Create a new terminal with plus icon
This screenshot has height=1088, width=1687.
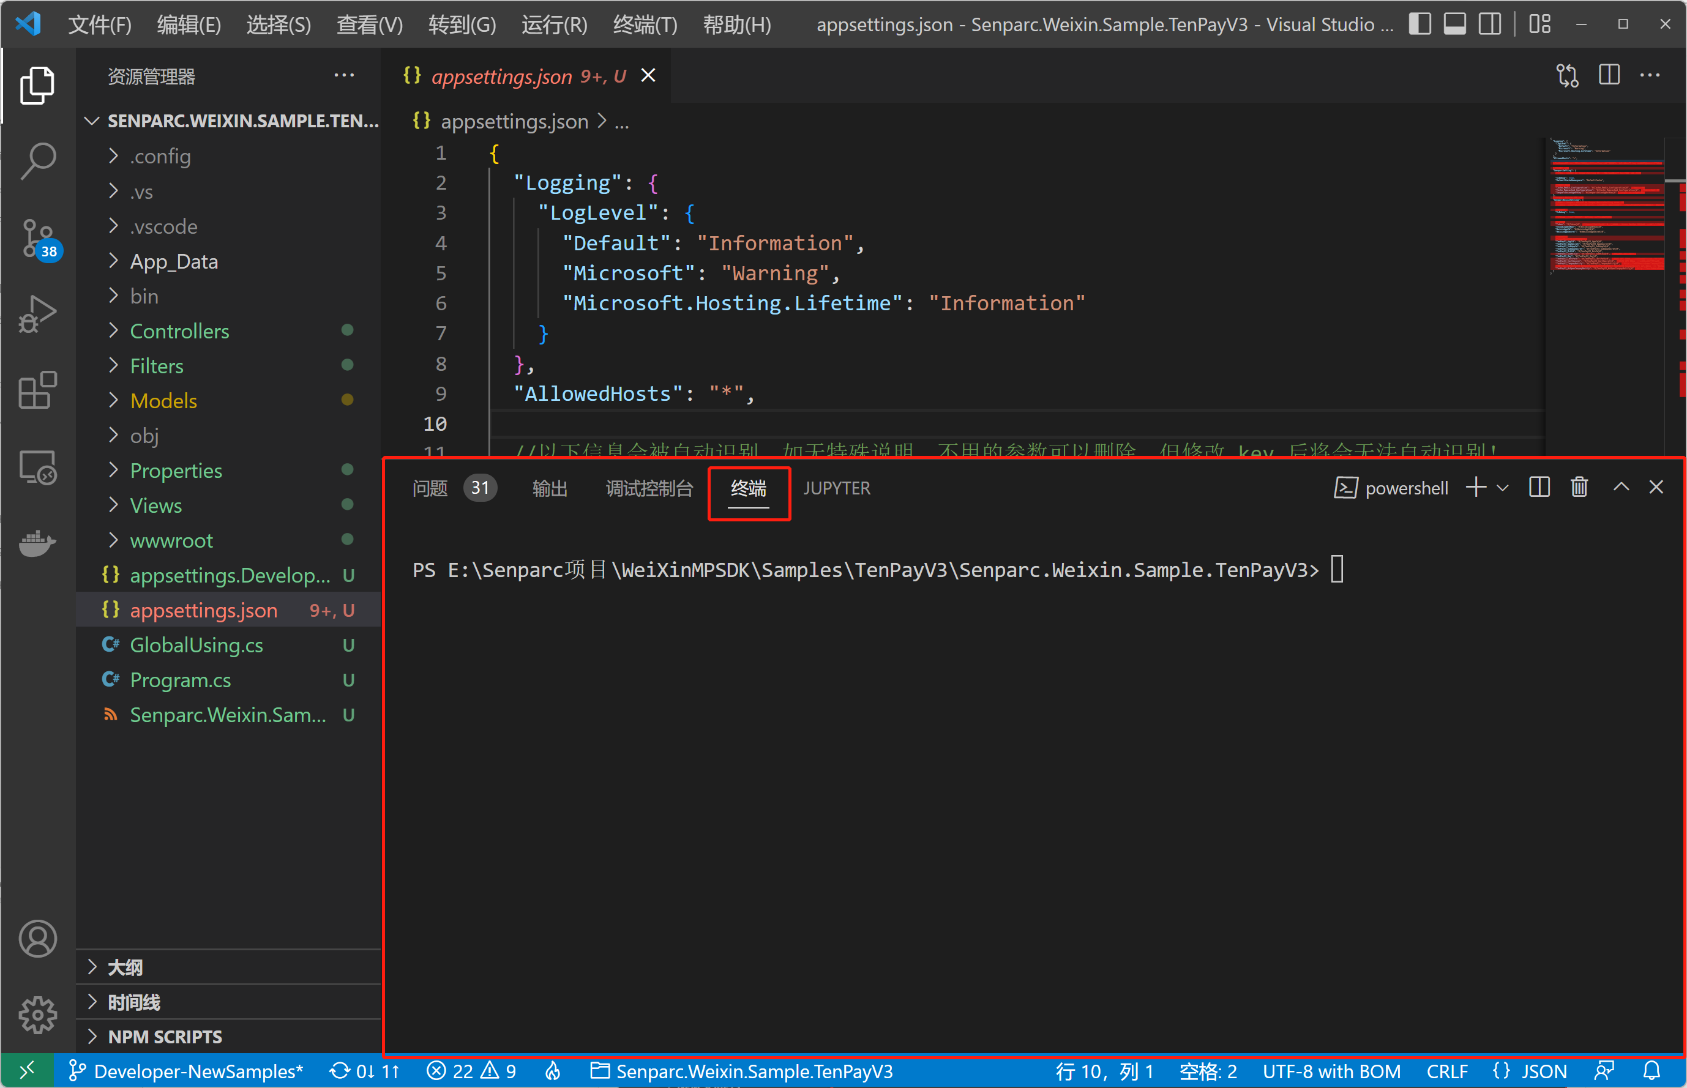(1476, 488)
